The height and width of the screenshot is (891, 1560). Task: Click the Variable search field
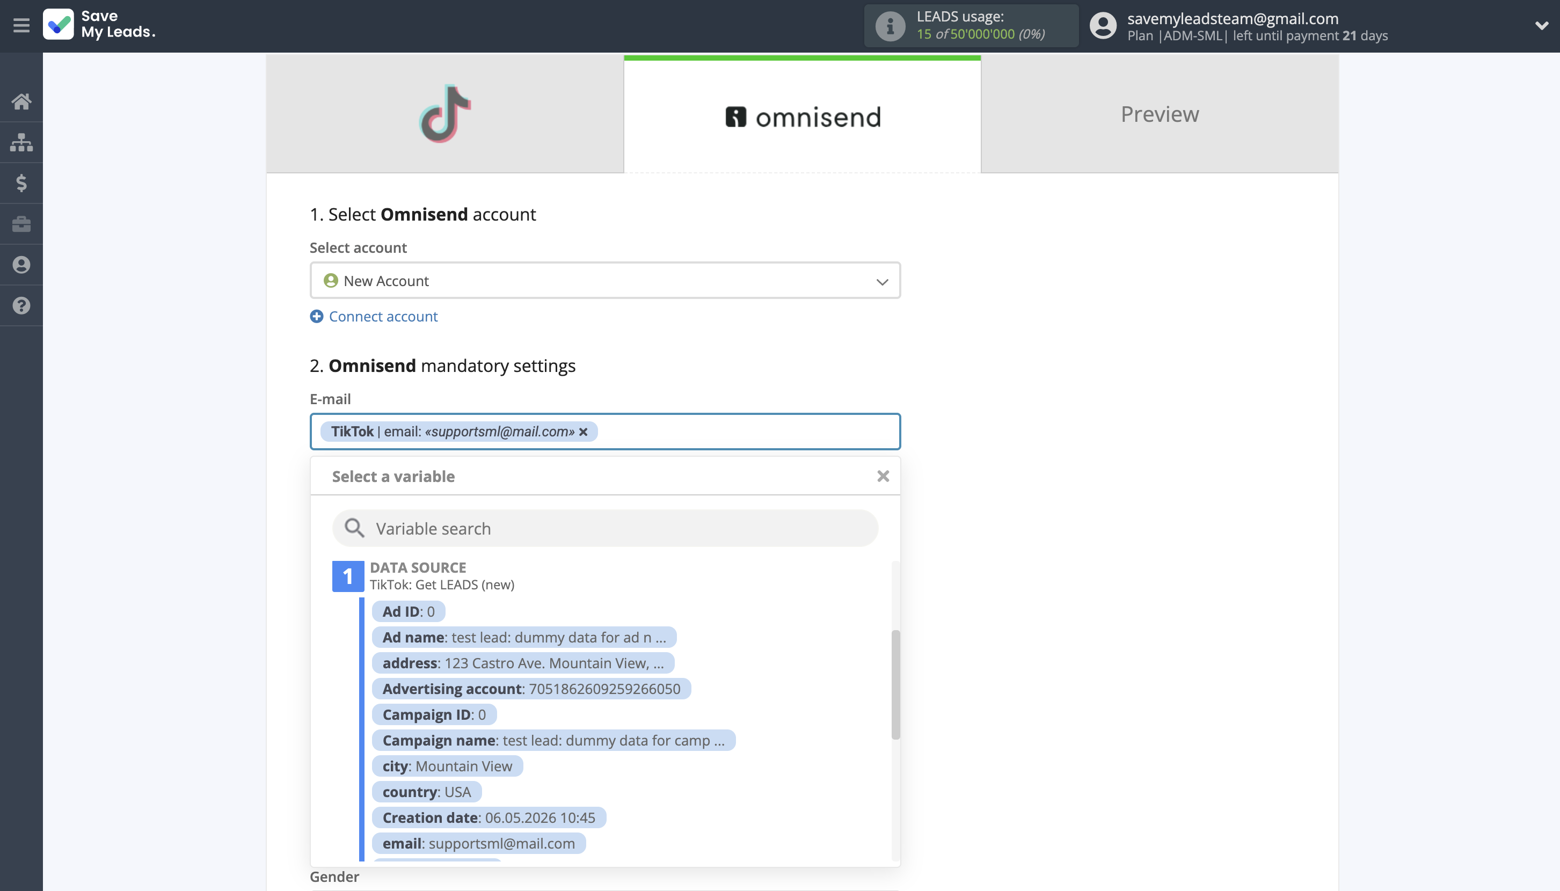click(604, 528)
